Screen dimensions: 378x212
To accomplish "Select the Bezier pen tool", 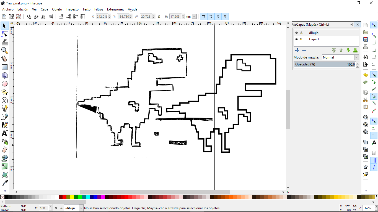I will coord(5,117).
